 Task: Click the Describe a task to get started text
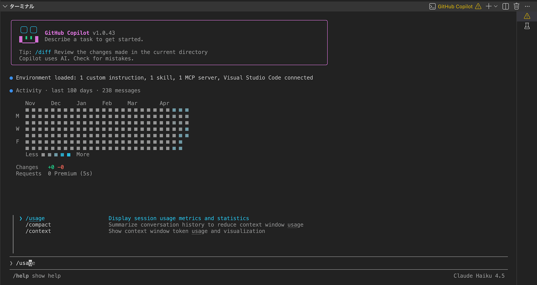tap(94, 39)
